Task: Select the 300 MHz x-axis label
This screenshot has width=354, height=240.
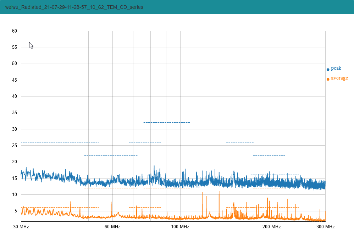Action: [325, 227]
